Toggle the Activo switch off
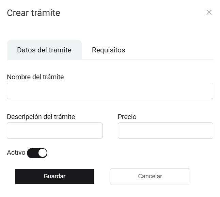The image size is (220, 197). (x=37, y=153)
